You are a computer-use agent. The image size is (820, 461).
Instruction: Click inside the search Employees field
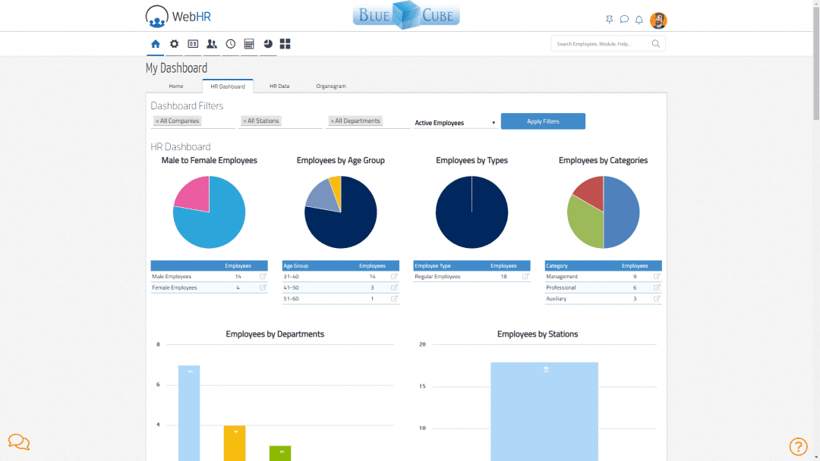600,43
